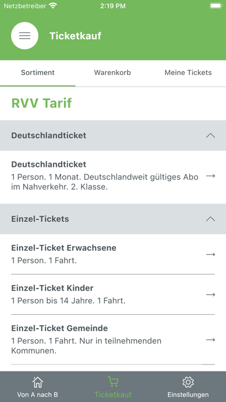The width and height of the screenshot is (226, 402).
Task: Tap the arrow beside Einzel-Ticket Gemeinde
Action: pyautogui.click(x=210, y=340)
